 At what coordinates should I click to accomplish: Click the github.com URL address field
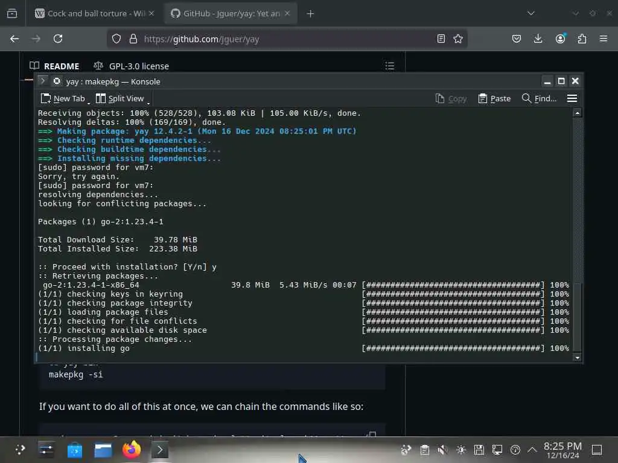click(288, 39)
